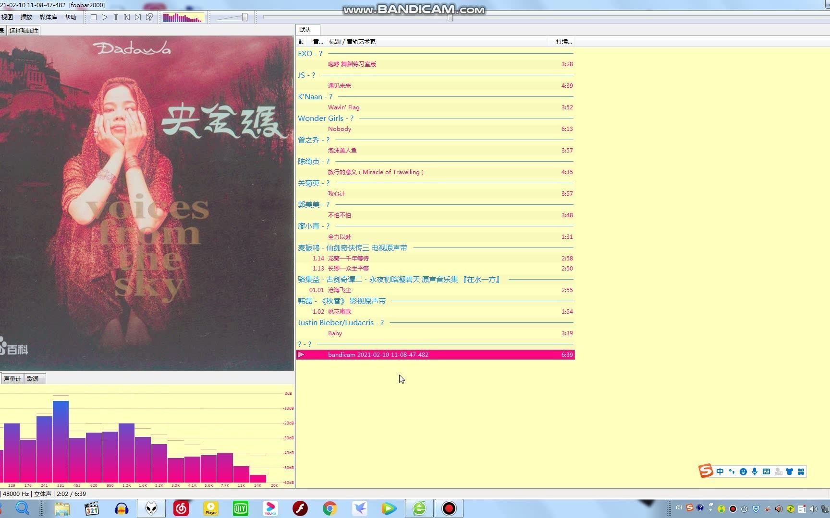Open Sogou soft keyboard

click(766, 471)
